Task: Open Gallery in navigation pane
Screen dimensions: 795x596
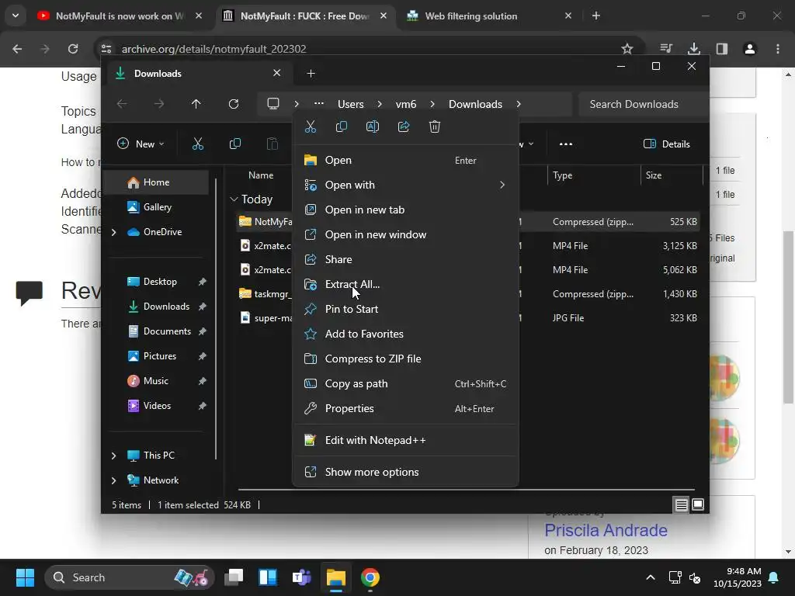Action: coord(157,206)
